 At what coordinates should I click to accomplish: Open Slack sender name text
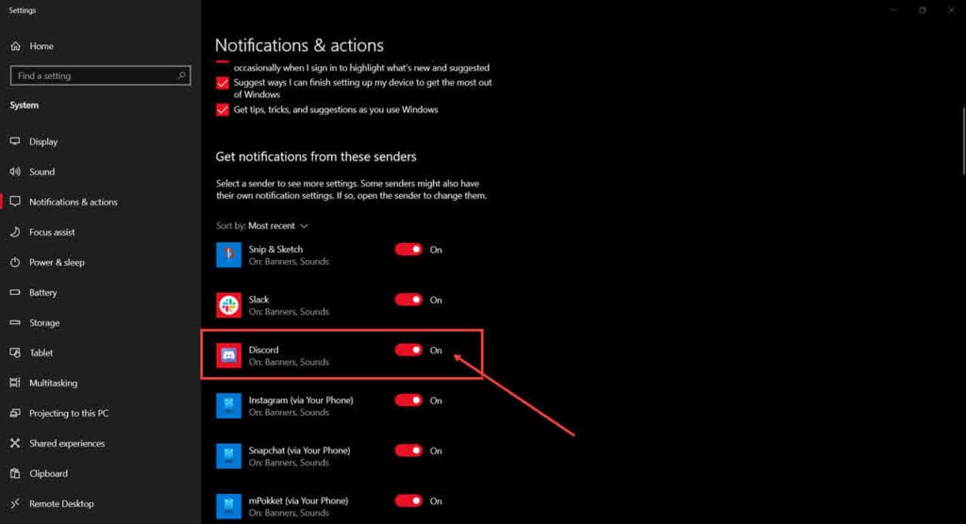(258, 300)
